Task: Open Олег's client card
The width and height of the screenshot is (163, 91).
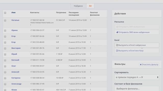Action: coord(13,66)
